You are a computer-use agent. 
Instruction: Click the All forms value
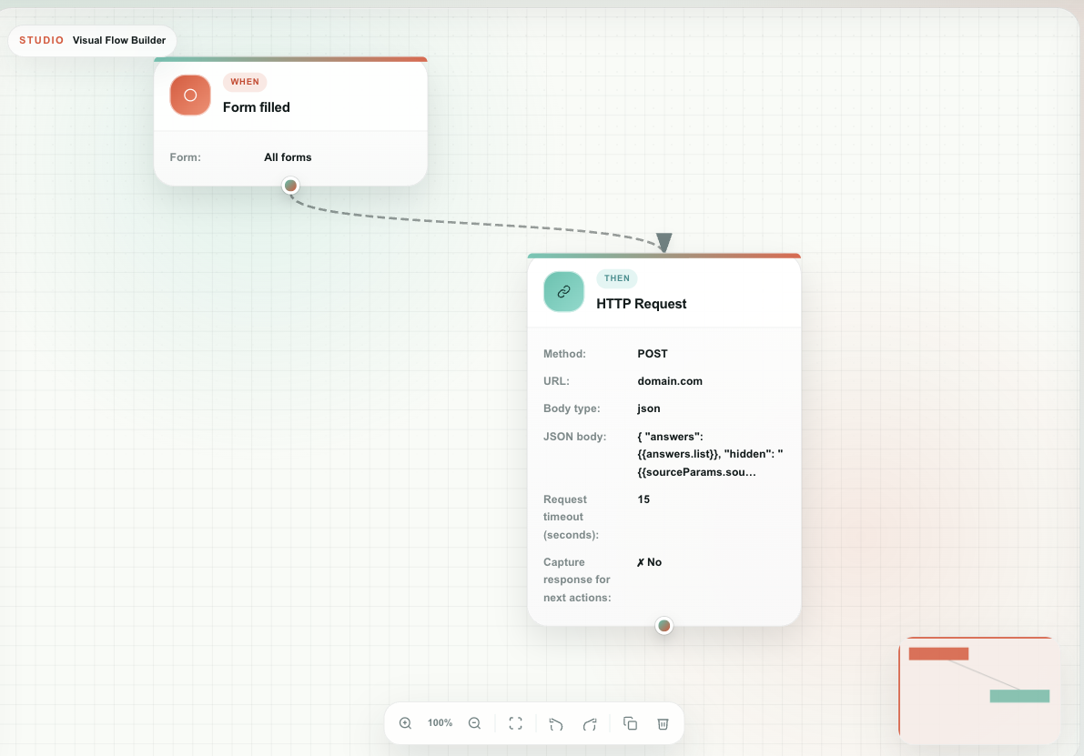(288, 156)
